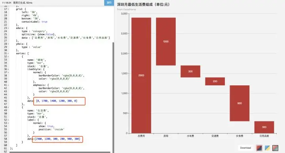Click the 2,500 y-axis label

coord(124,34)
